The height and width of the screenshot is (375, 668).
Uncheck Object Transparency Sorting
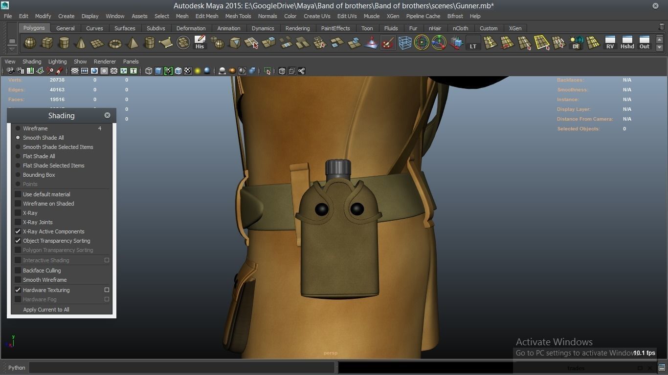coord(18,241)
